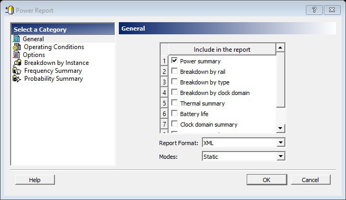Click the Frequency Summary icon
346x200 pixels.
click(x=17, y=71)
